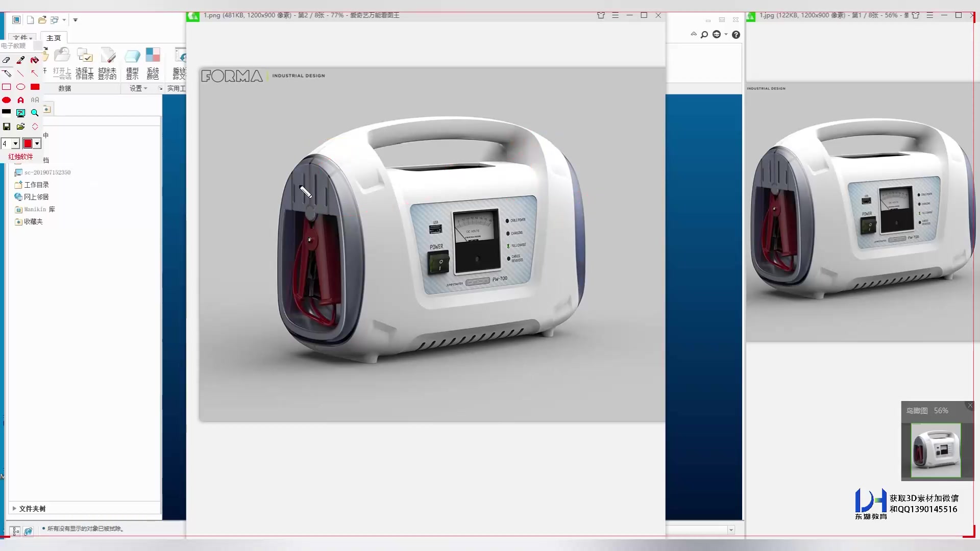Open the windows icon dropdown arrow
This screenshot has width=980, height=551.
[x=64, y=20]
